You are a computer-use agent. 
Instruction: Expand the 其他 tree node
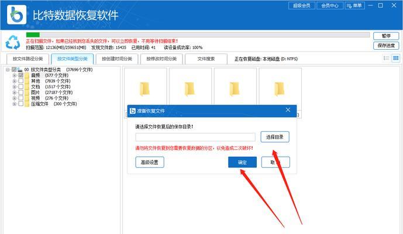15,81
